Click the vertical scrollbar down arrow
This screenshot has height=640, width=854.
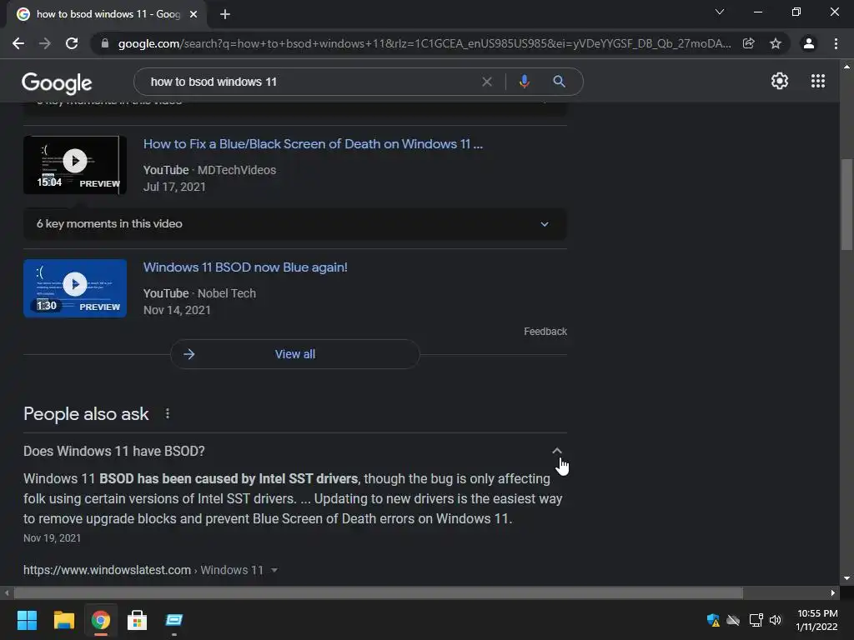click(x=846, y=578)
